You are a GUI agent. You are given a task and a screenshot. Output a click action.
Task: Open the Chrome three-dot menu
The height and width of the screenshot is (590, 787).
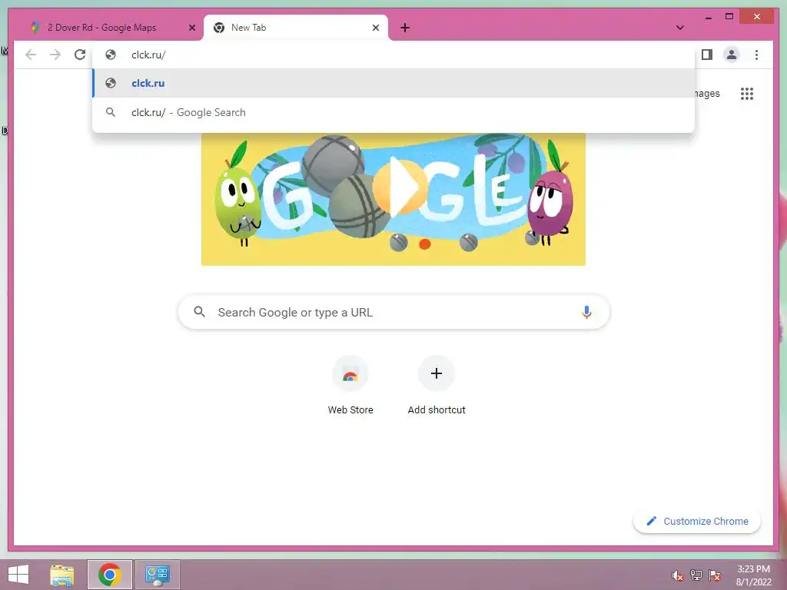[756, 55]
